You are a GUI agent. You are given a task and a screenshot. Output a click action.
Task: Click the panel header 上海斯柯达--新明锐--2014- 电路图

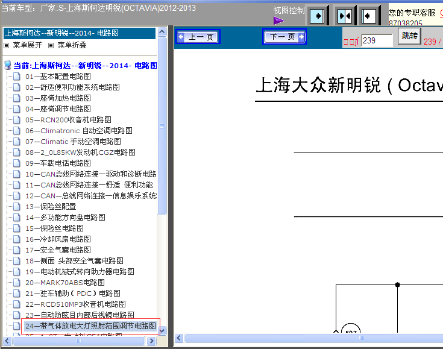80,33
